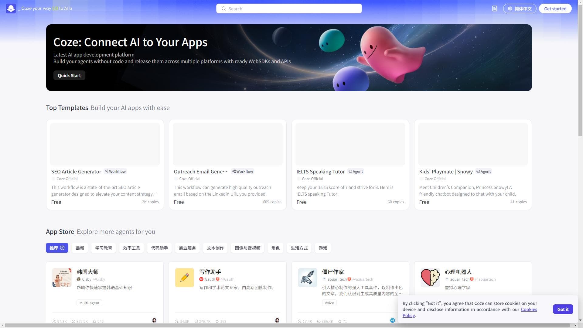
Task: Select the 生活方式 category tab
Action: (299, 248)
